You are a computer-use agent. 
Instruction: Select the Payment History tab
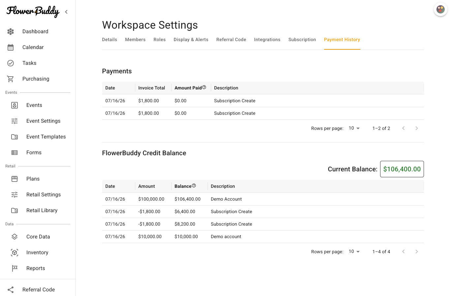pos(342,39)
